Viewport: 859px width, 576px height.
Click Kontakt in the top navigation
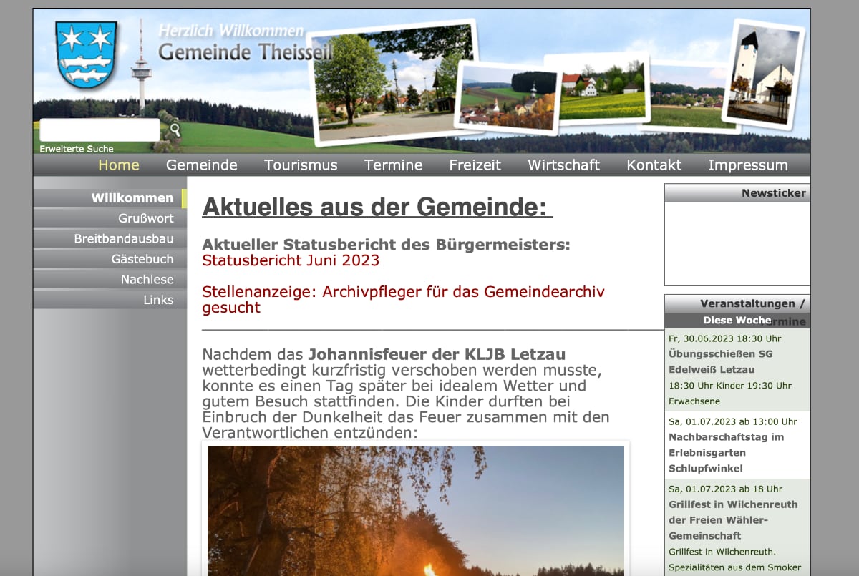pos(654,165)
